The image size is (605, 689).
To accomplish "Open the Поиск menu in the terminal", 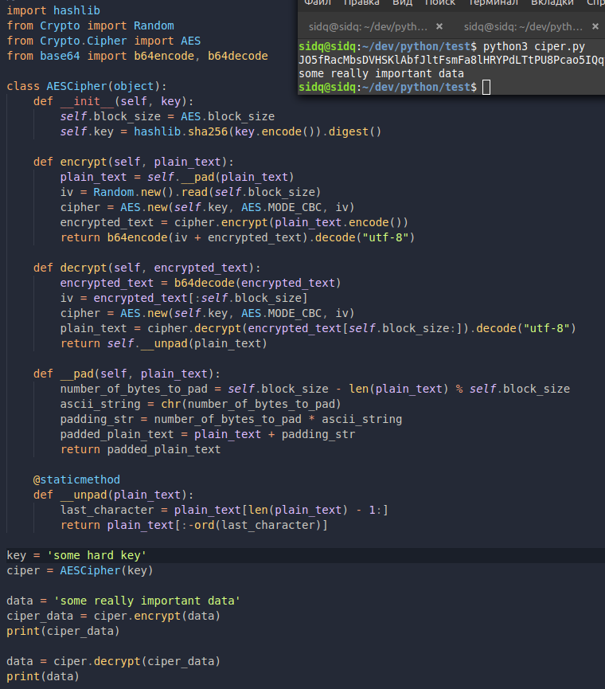I will click(440, 2).
